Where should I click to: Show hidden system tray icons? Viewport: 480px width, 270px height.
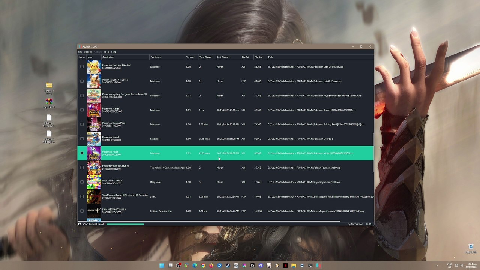437,265
